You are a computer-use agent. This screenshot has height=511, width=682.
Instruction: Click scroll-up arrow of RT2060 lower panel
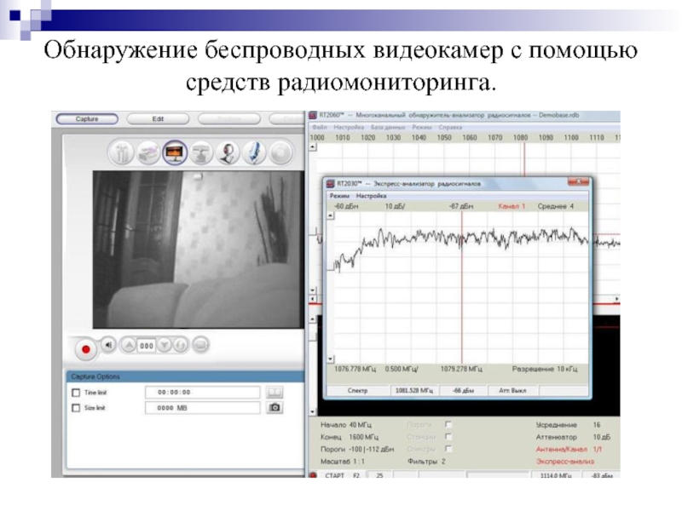[x=313, y=319]
